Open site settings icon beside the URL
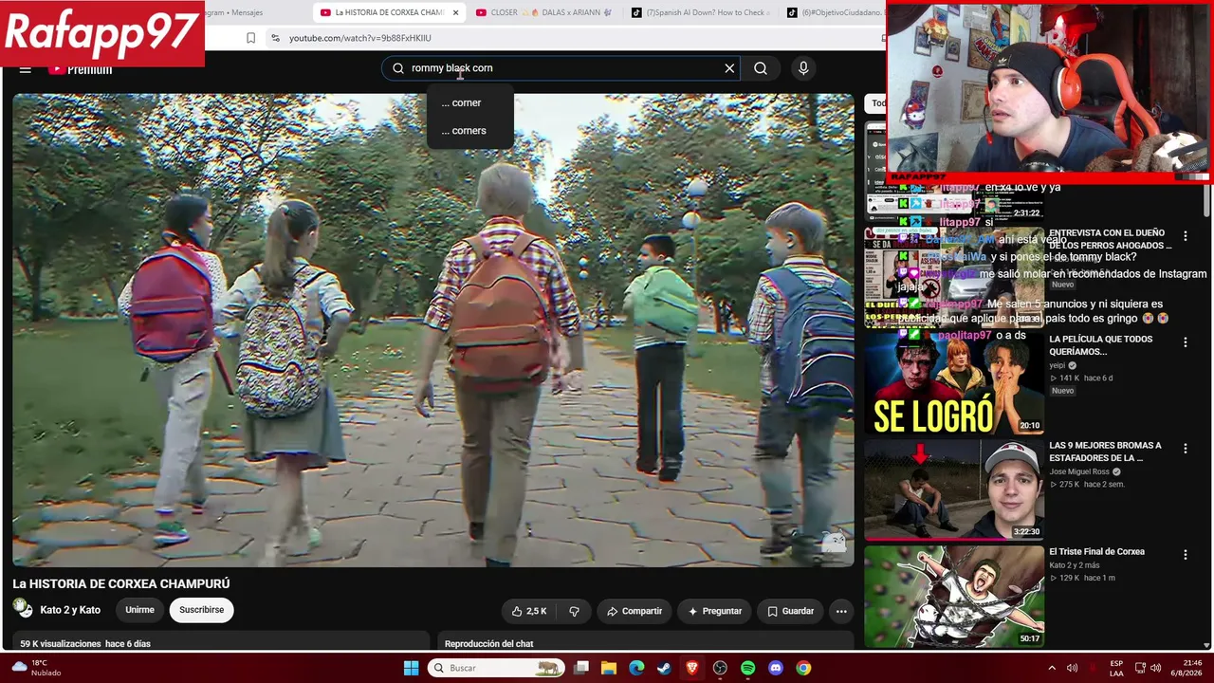The image size is (1214, 683). coord(275,38)
